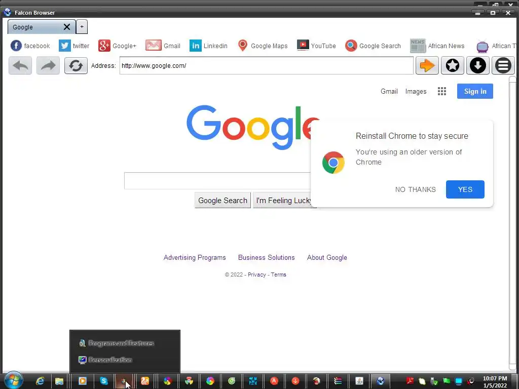Add a new tab with plus button

point(82,27)
